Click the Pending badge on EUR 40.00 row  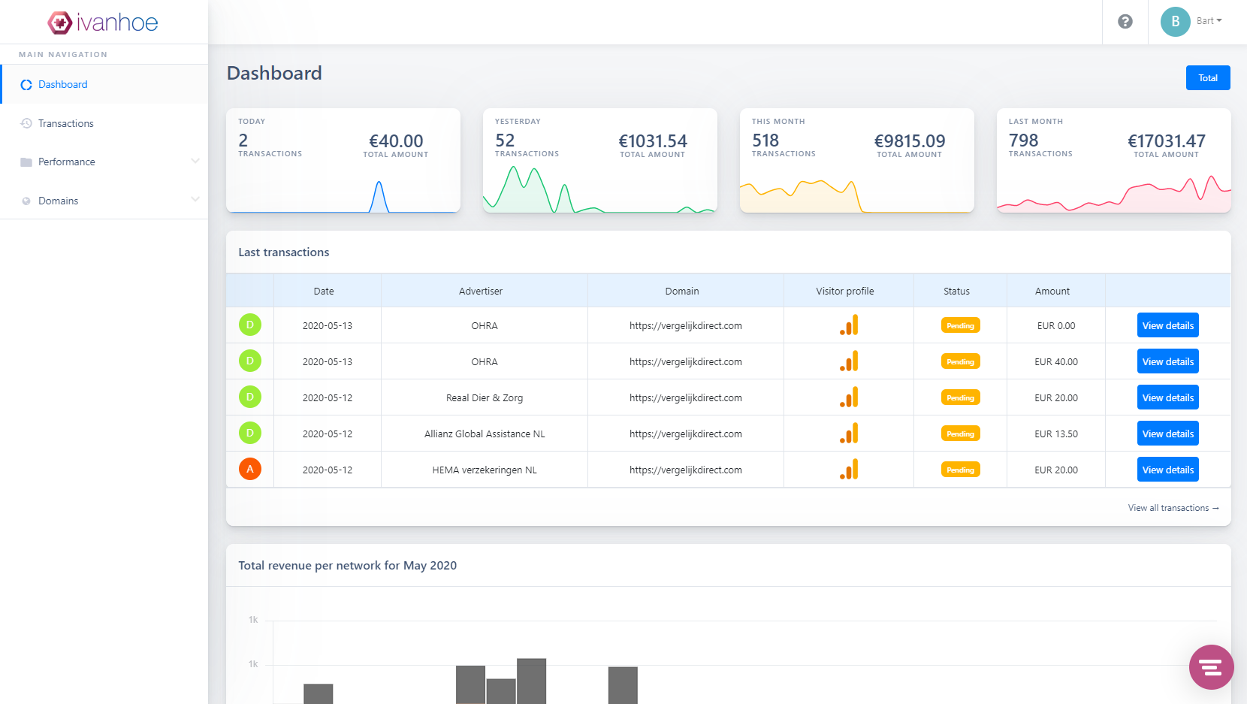pyautogui.click(x=960, y=361)
